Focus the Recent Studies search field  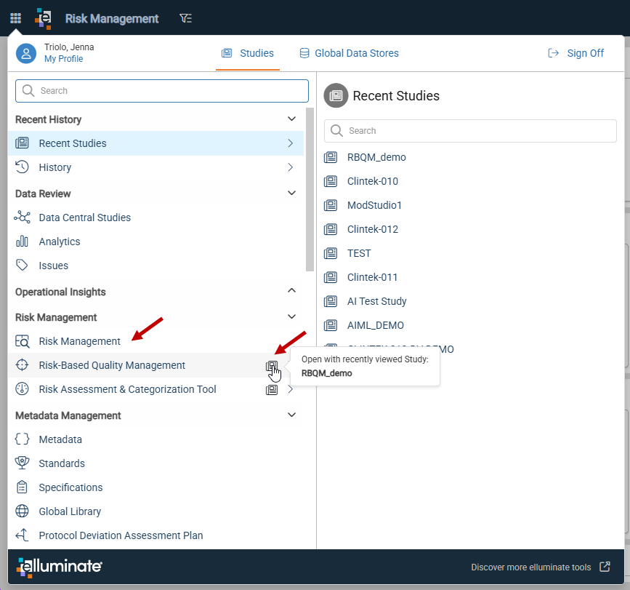pos(470,131)
